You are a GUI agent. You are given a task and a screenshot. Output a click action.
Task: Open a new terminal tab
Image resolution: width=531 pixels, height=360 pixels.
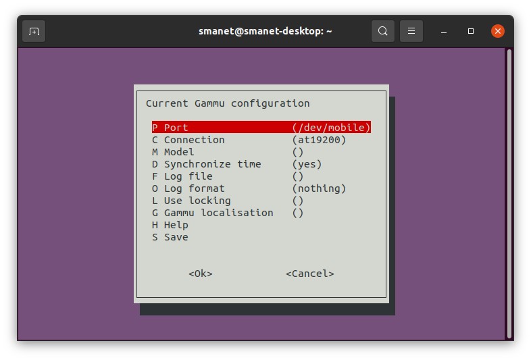click(34, 31)
